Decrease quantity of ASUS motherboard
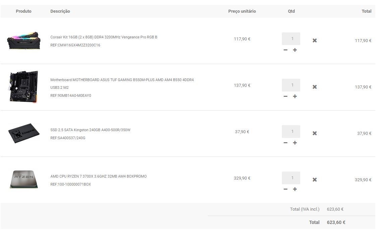 (x=286, y=96)
